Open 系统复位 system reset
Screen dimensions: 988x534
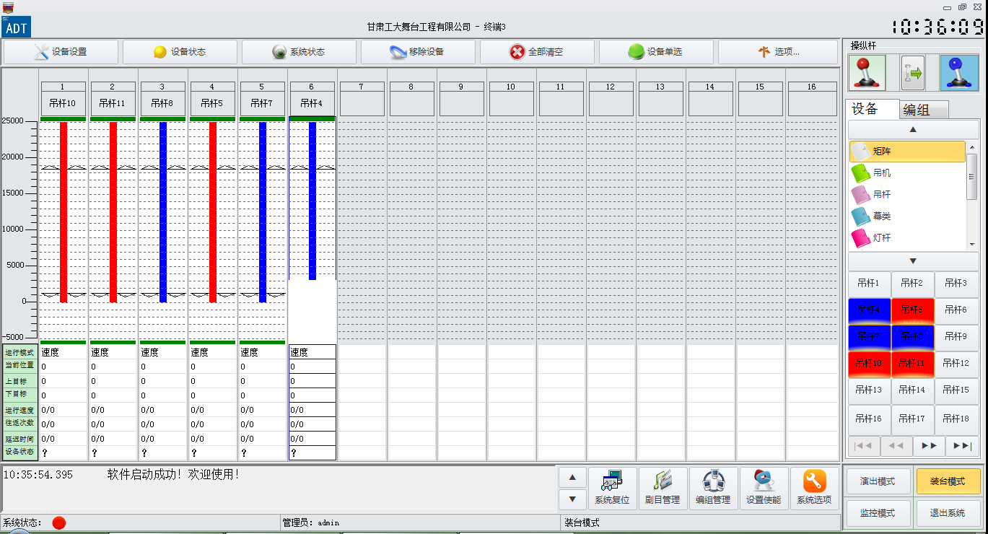pyautogui.click(x=612, y=489)
